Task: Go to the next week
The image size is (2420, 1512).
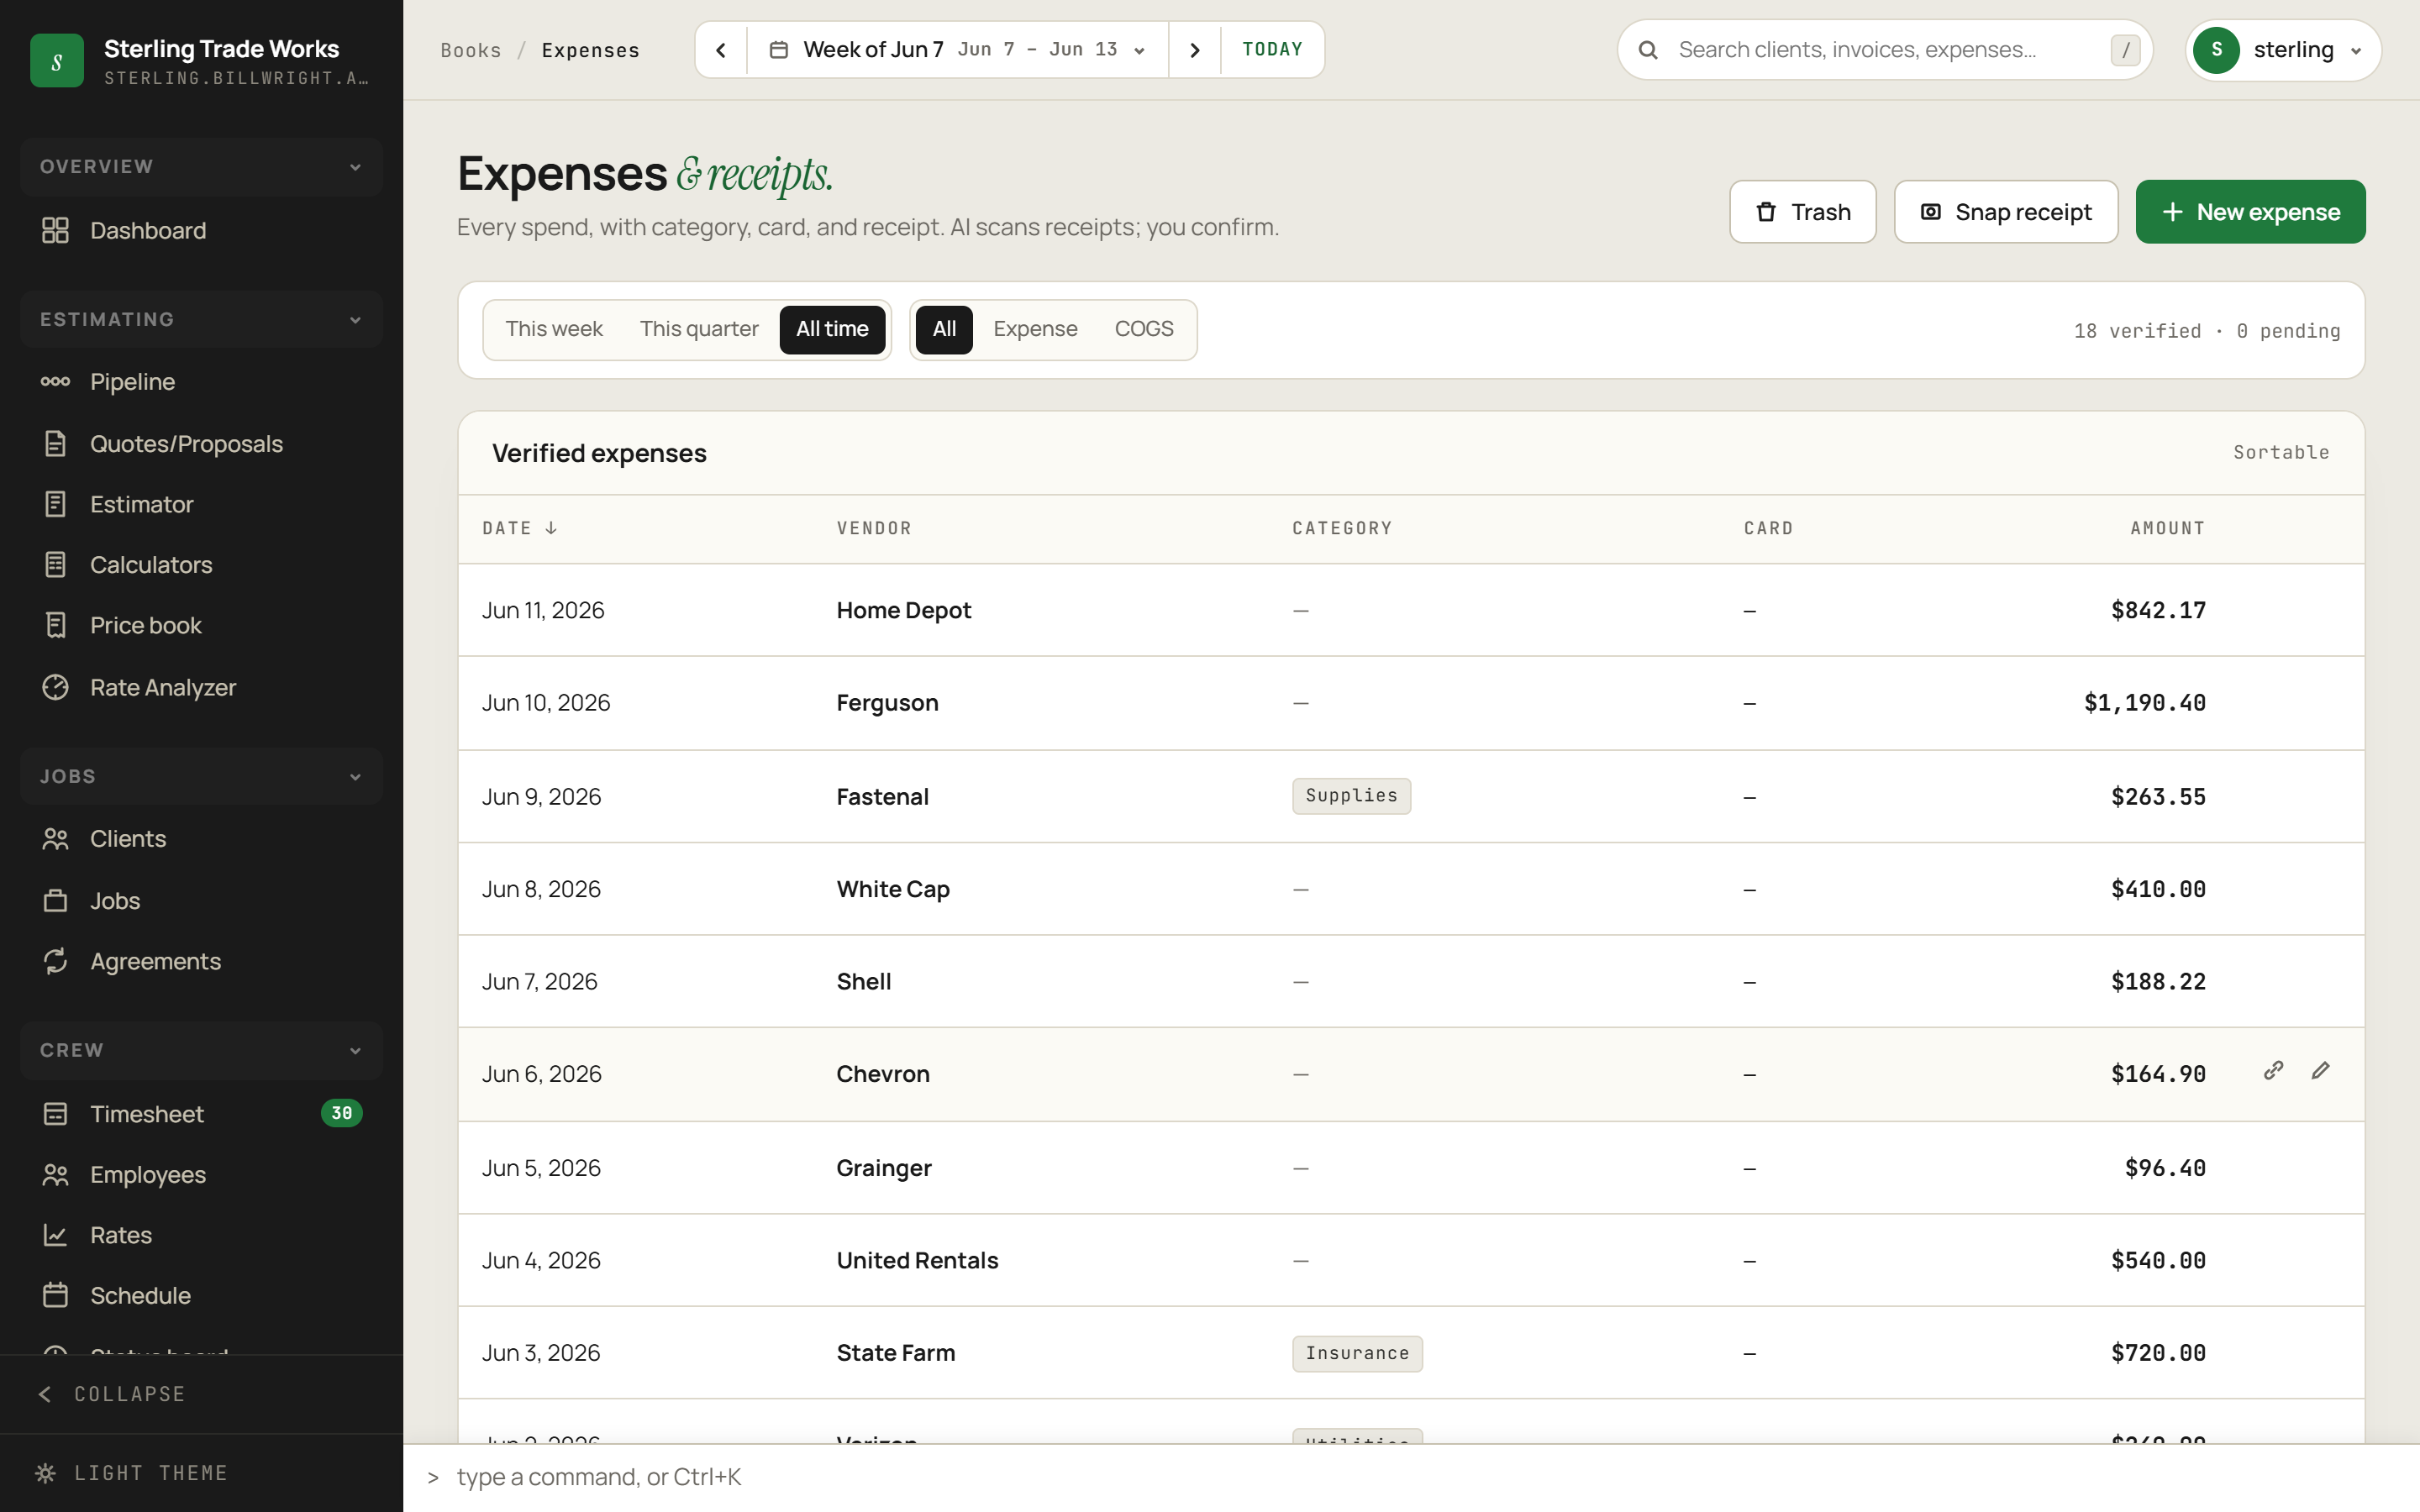Action: [x=1195, y=50]
